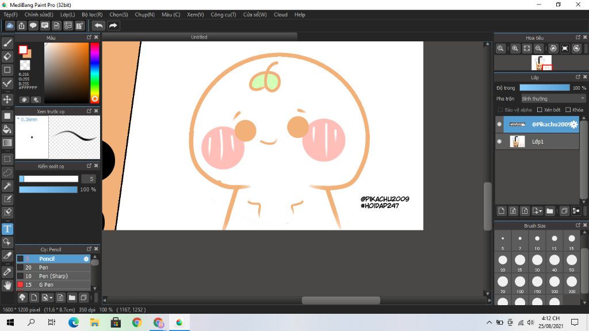Image resolution: width=589 pixels, height=331 pixels.
Task: Open layer settings gear for @Pikachu2009
Action: [574, 125]
